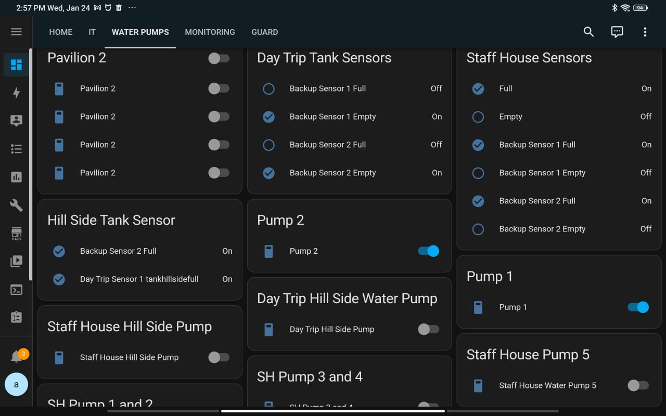Click the user profile avatar

pos(16,385)
